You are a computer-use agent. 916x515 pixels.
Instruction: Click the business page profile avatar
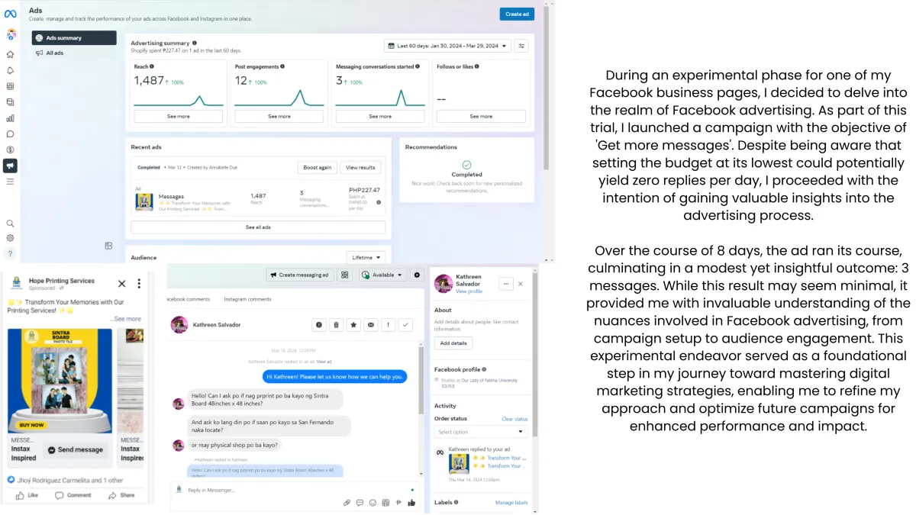11,34
